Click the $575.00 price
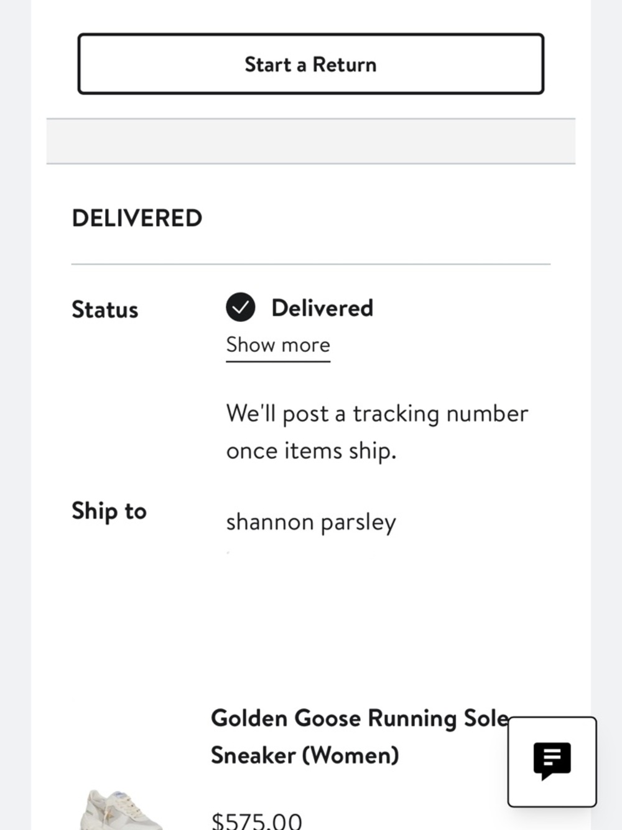Viewport: 622px width, 830px height. (x=256, y=820)
